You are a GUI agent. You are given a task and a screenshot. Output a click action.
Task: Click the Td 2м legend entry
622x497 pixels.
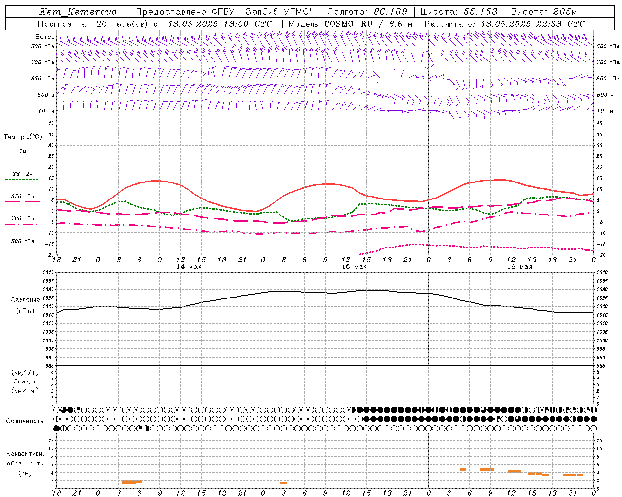pos(22,174)
